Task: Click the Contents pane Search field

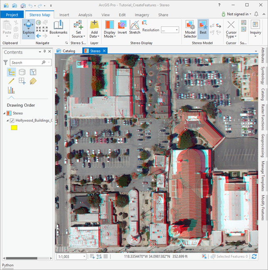Action: point(26,62)
